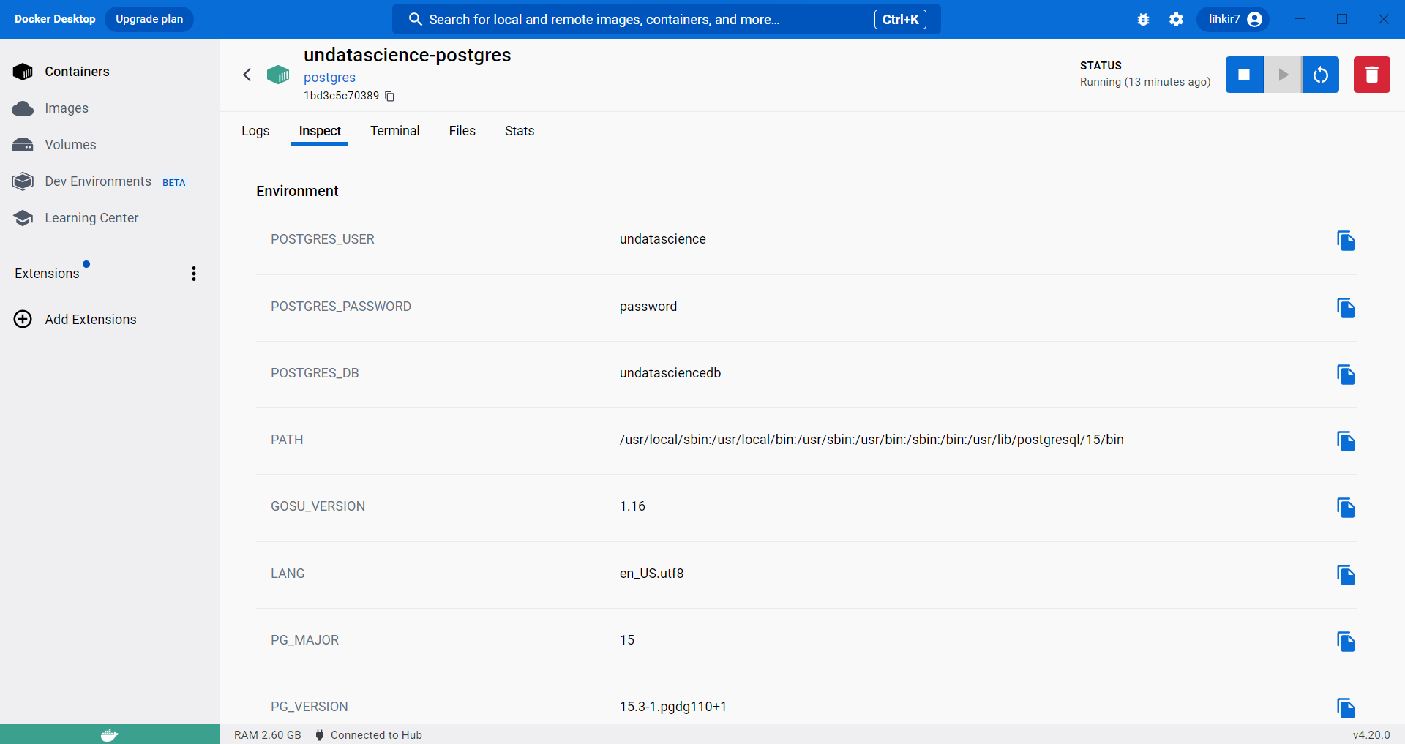Open the Volumes sidebar section

[x=55, y=145]
